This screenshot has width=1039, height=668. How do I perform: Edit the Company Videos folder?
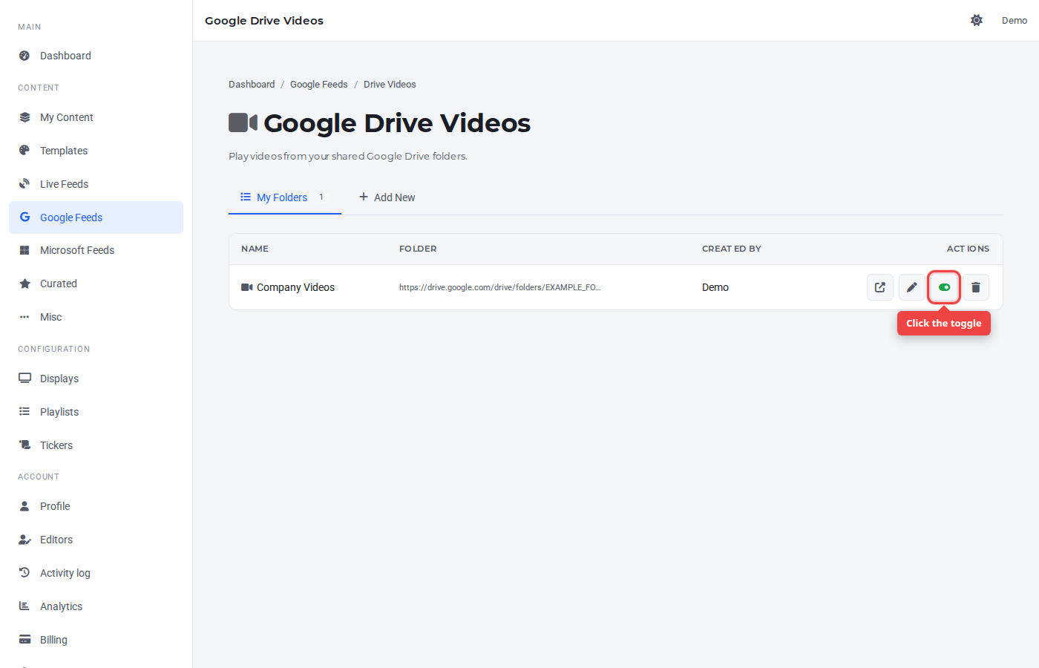tap(912, 287)
